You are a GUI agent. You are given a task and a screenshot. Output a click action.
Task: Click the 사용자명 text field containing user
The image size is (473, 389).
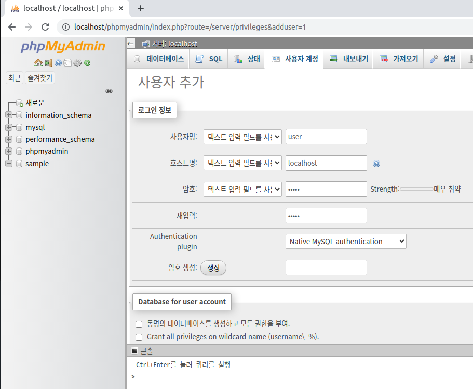coord(326,137)
